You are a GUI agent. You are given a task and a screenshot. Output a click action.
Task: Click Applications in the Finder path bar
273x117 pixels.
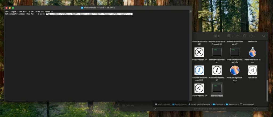179,104
